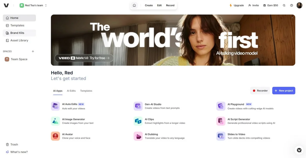
Task: Click "Extract highlights from a longer video" text
Action: [x=165, y=123]
